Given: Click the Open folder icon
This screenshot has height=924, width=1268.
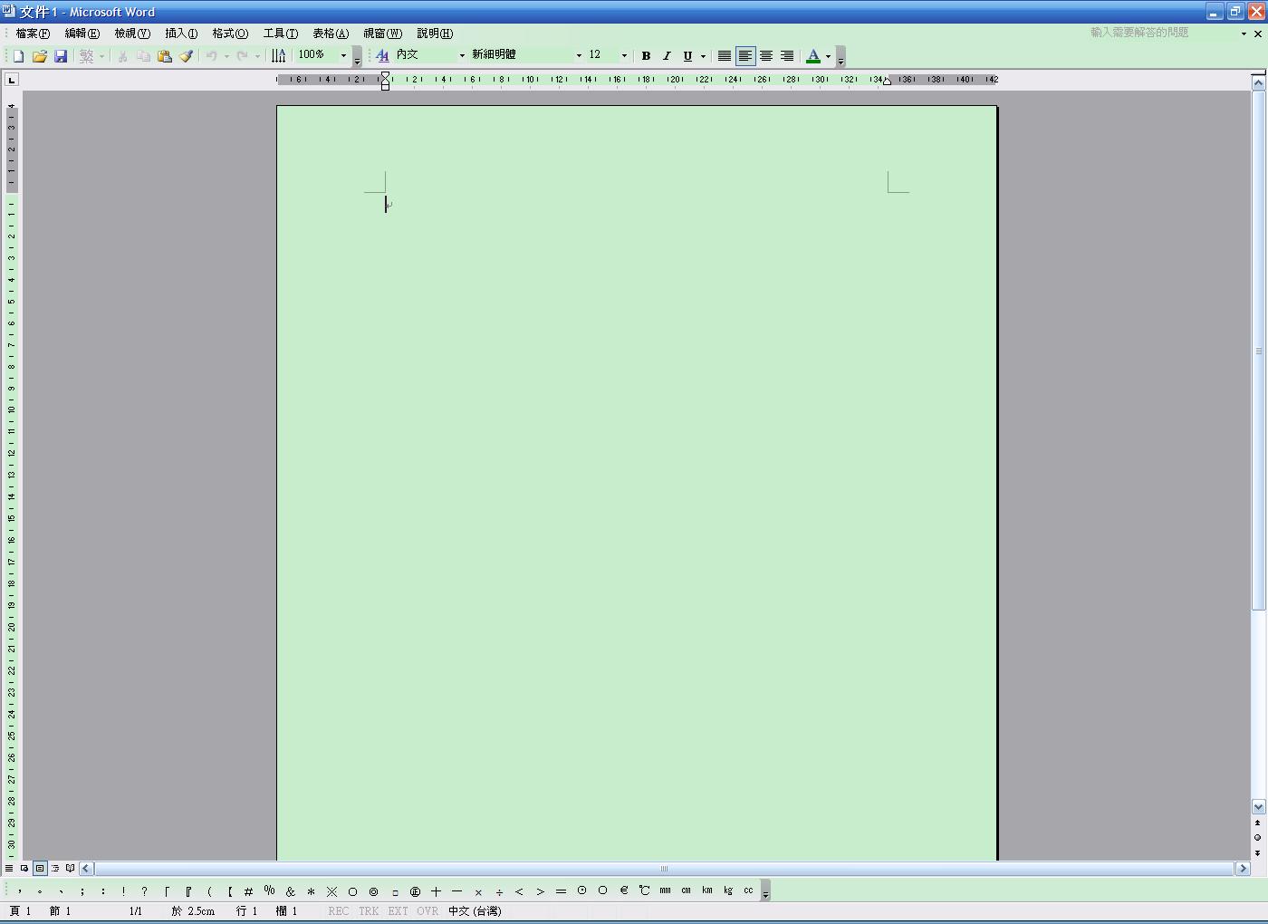Looking at the screenshot, I should [39, 56].
